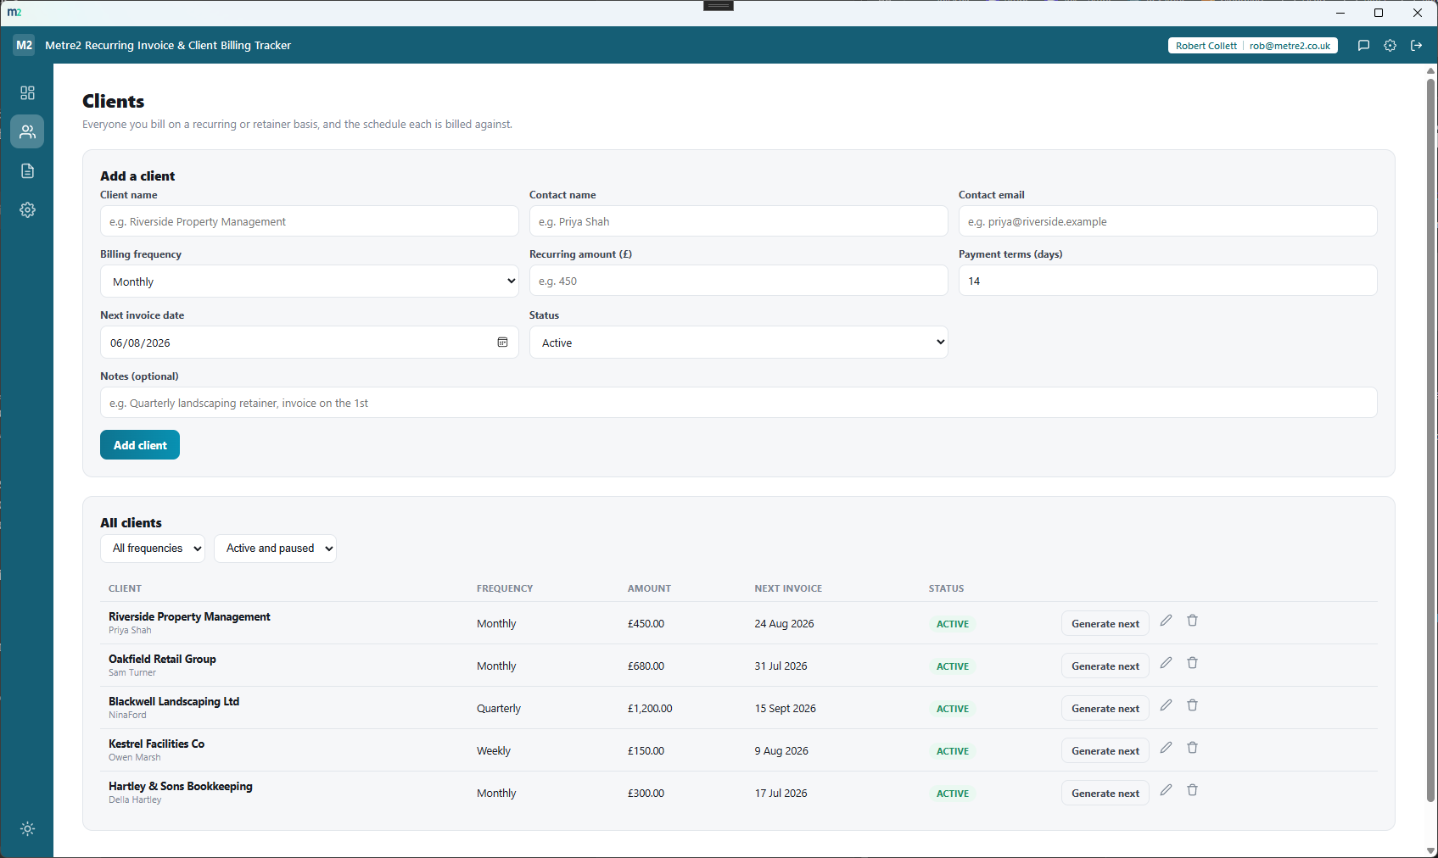Click the Oakfield Retail Group client name
1438x858 pixels.
(162, 659)
